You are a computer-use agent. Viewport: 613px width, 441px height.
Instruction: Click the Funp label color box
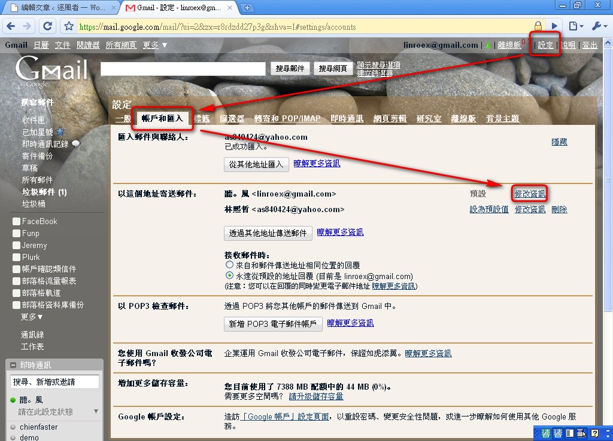tap(16, 234)
